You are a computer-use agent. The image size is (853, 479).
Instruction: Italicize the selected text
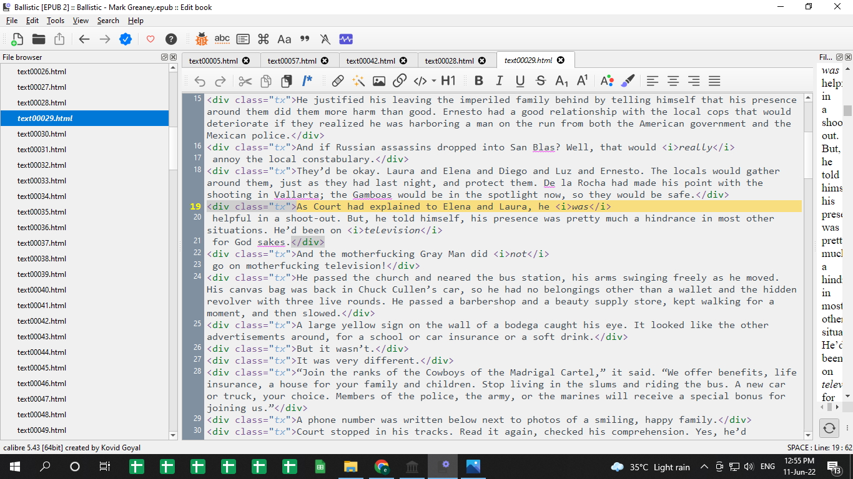click(x=500, y=81)
